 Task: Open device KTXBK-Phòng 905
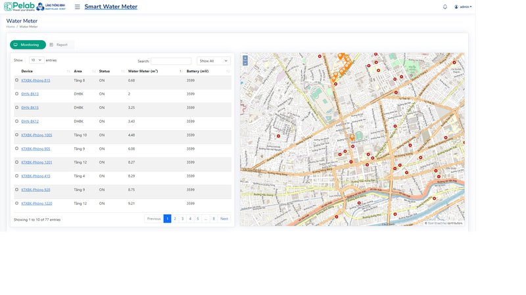click(x=36, y=149)
